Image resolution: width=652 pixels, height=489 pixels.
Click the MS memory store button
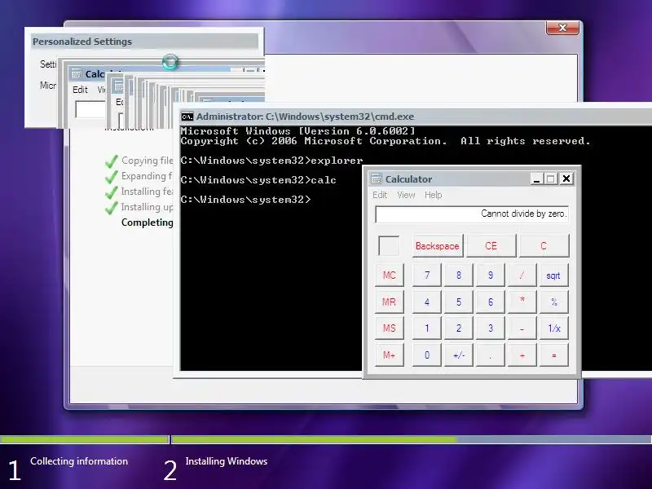click(x=390, y=328)
